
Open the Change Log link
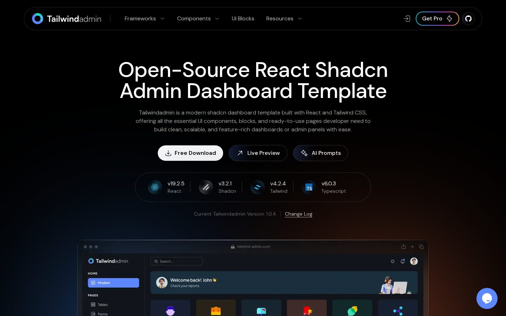coord(299,214)
